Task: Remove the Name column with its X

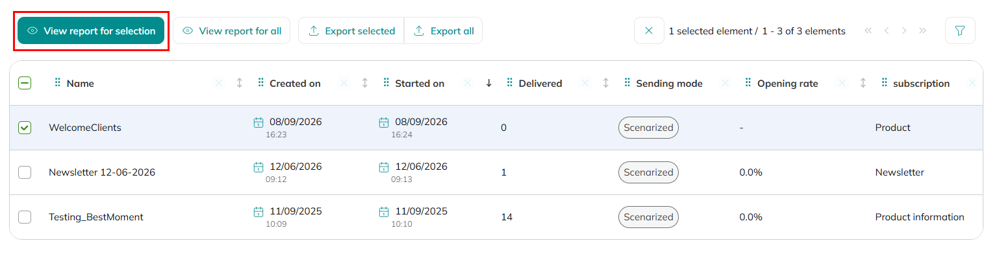Action: pos(218,83)
